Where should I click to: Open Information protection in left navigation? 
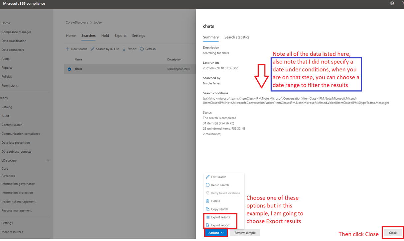click(x=17, y=193)
